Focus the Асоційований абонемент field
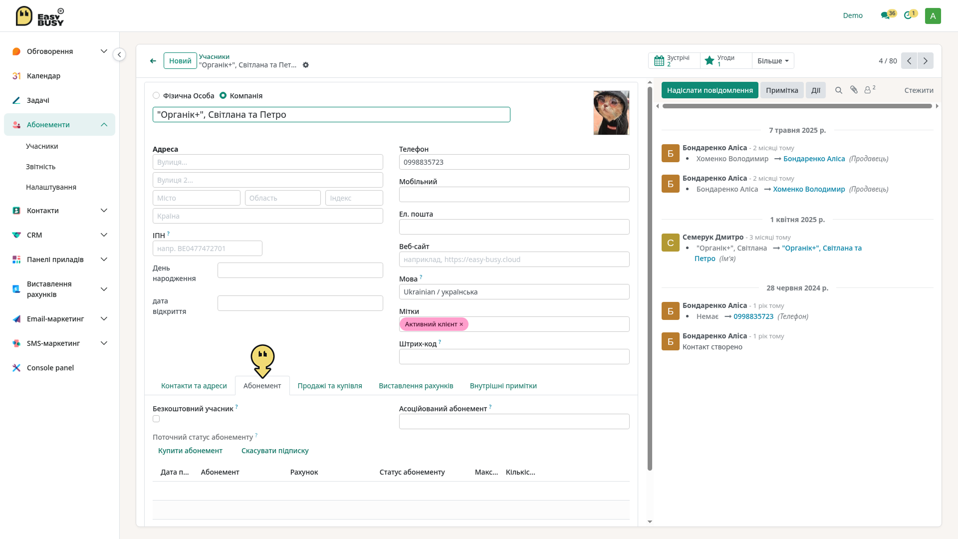This screenshot has height=539, width=958. click(514, 422)
